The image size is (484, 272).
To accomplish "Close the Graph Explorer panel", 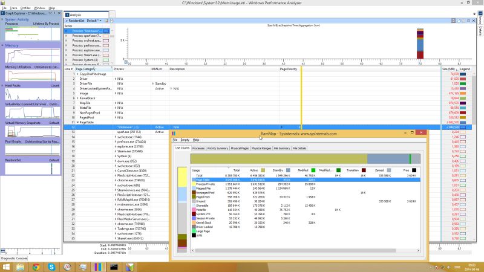I will point(59,13).
